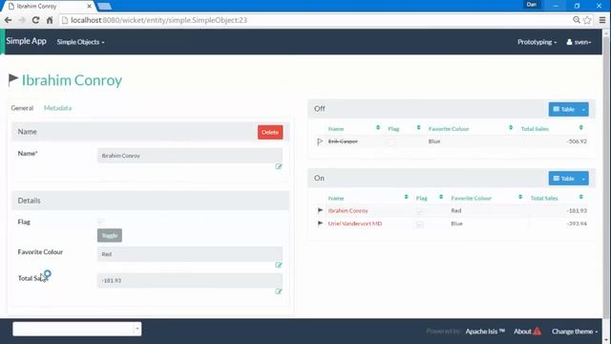The image size is (611, 344).
Task: Click the Table button in On panel
Action: click(563, 179)
